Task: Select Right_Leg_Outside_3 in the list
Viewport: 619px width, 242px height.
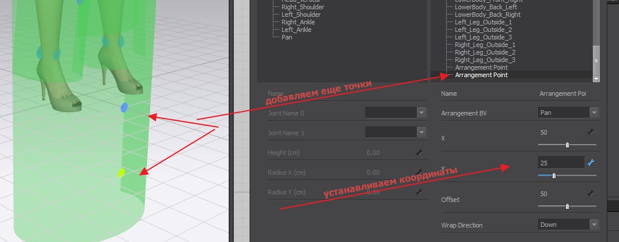Action: tap(485, 60)
